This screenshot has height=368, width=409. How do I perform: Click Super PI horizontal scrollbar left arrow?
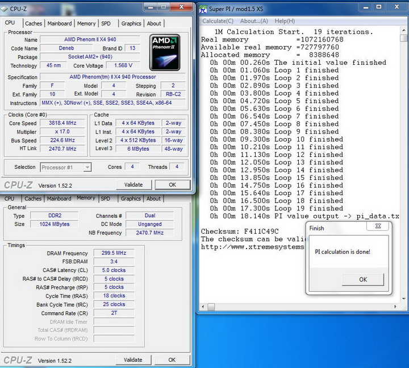[x=203, y=307]
